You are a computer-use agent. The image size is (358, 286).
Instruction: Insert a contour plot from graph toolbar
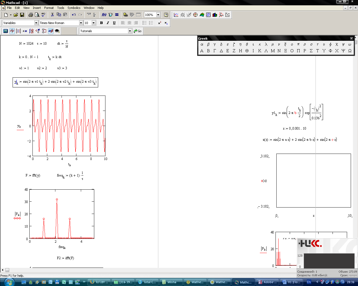pyautogui.click(x=208, y=15)
